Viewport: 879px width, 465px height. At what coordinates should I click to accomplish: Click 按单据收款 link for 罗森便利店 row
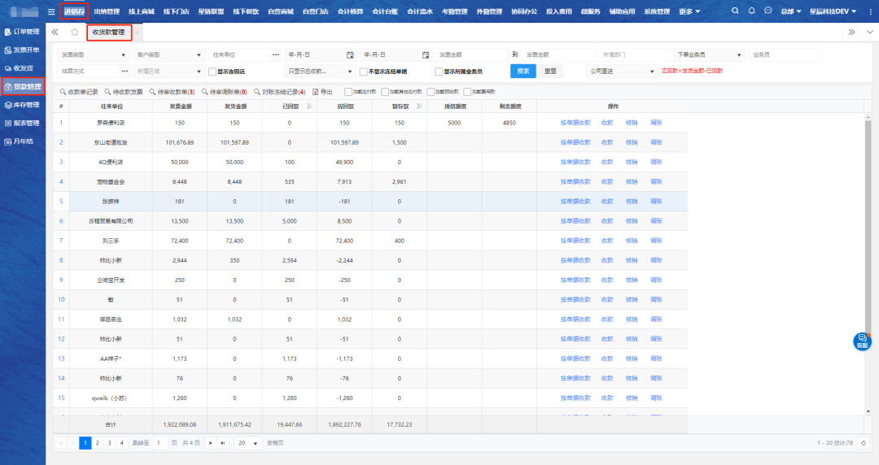tap(575, 123)
